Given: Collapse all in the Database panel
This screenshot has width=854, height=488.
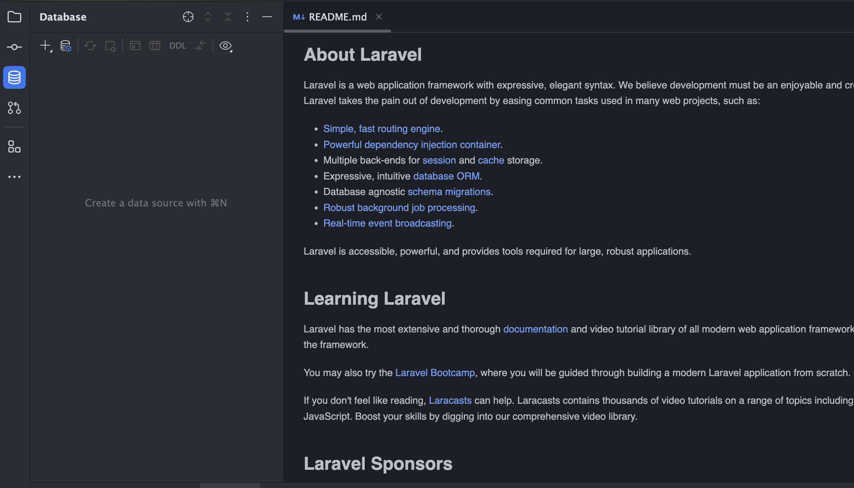Looking at the screenshot, I should click(228, 17).
